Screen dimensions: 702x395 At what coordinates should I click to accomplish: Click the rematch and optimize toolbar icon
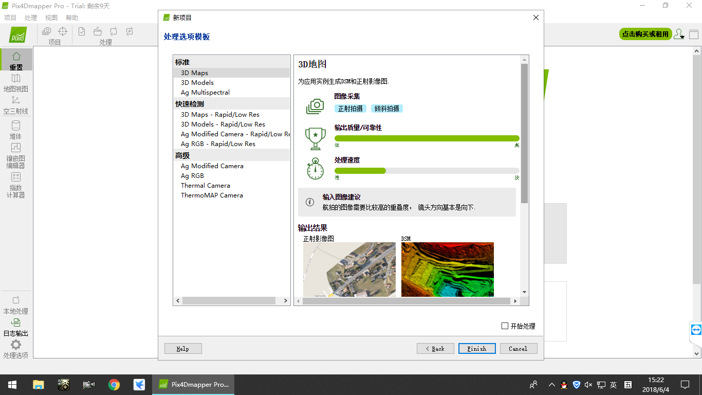coord(130,31)
